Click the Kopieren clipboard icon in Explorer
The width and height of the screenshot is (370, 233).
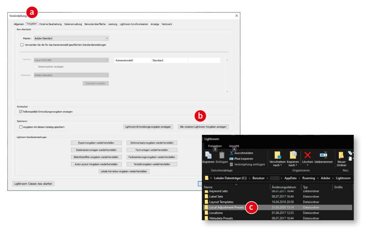208,156
